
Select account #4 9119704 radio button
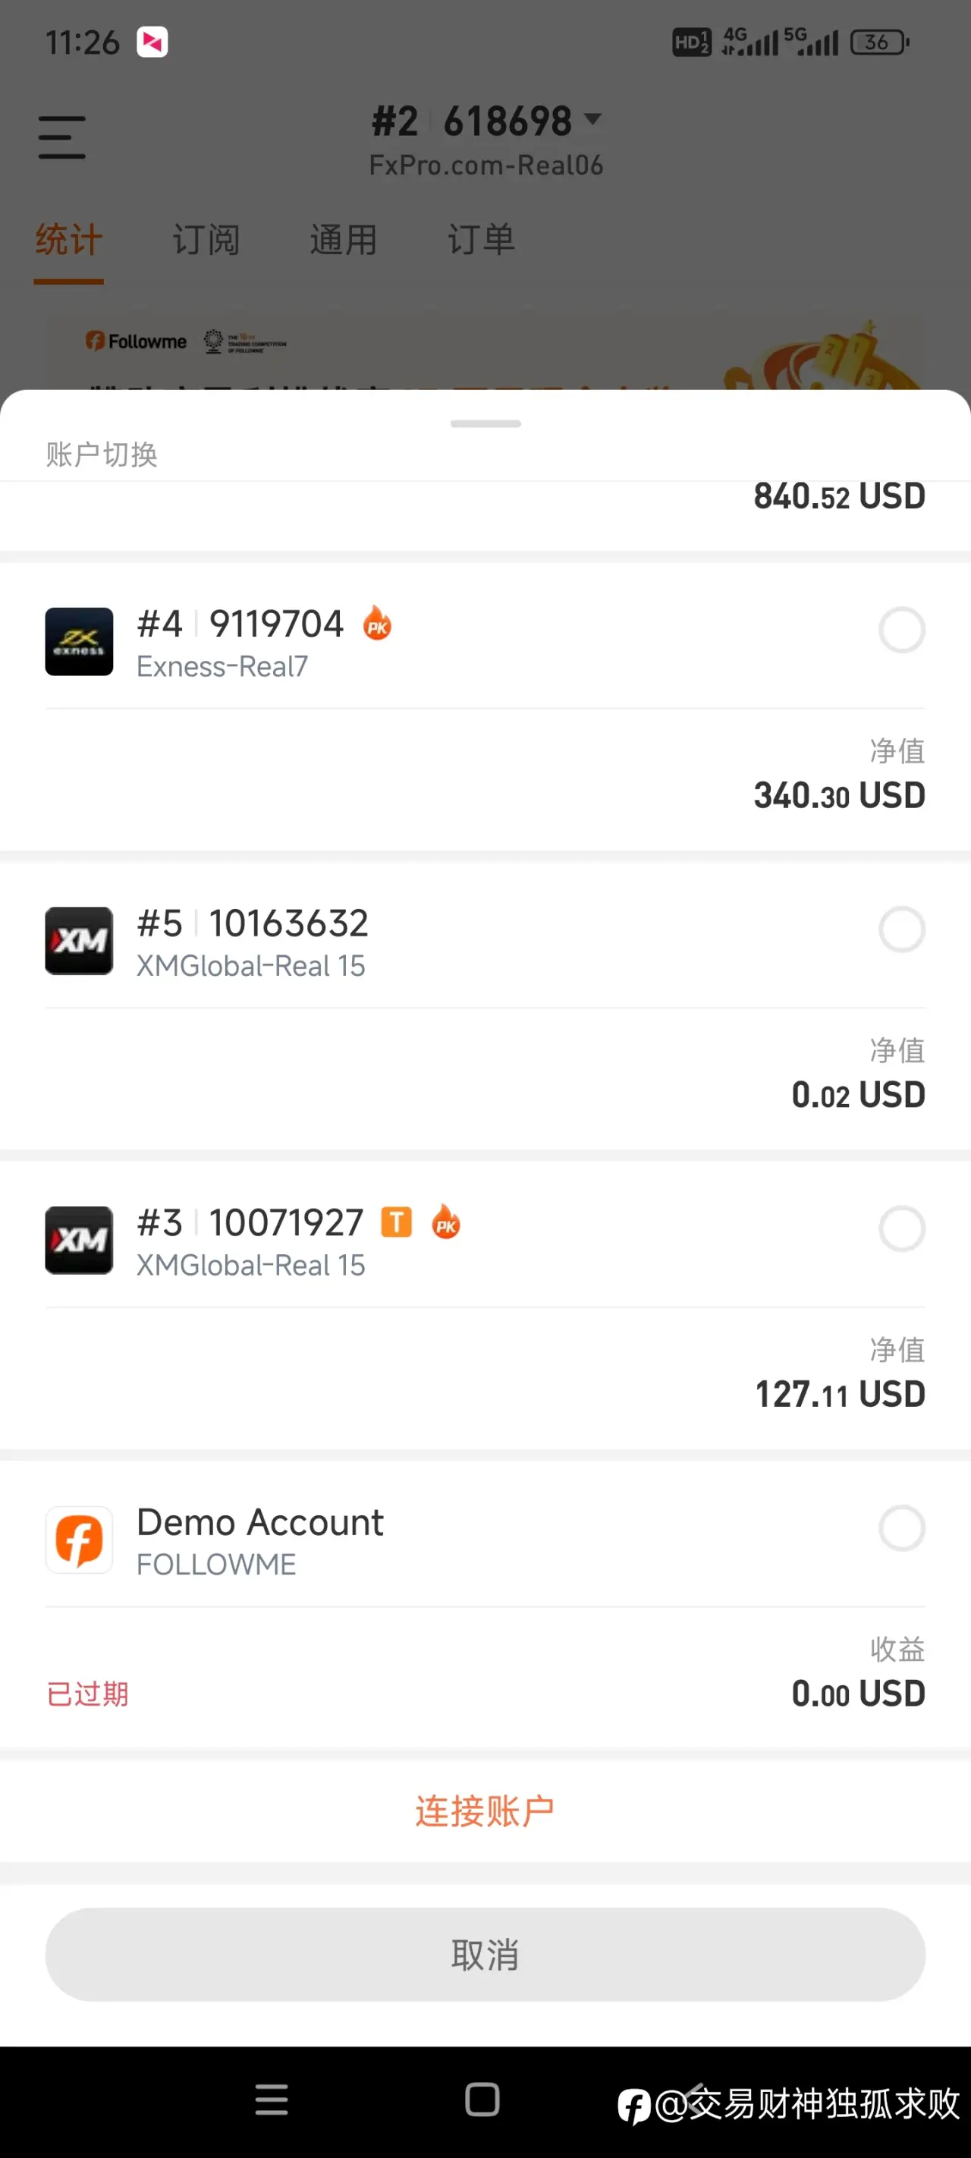(901, 630)
